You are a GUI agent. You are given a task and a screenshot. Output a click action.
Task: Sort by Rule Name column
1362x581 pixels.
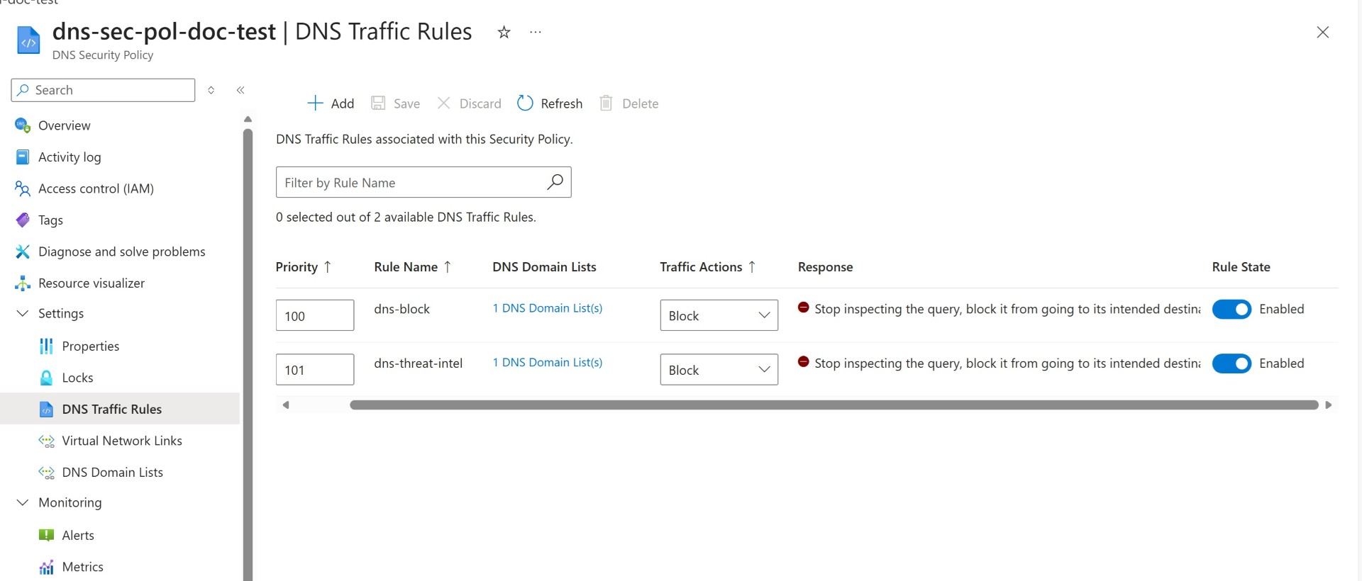pyautogui.click(x=413, y=267)
